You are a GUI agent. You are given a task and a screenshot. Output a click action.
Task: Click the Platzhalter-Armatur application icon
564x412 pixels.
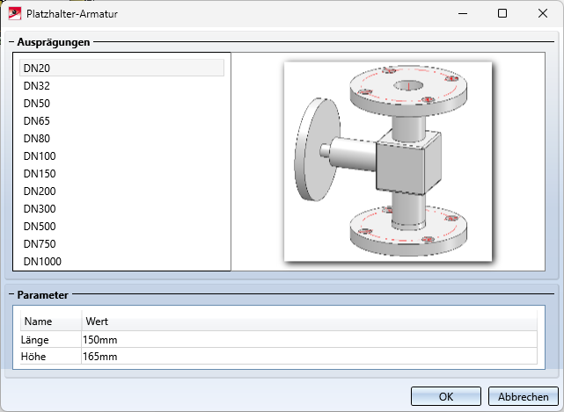coord(15,14)
